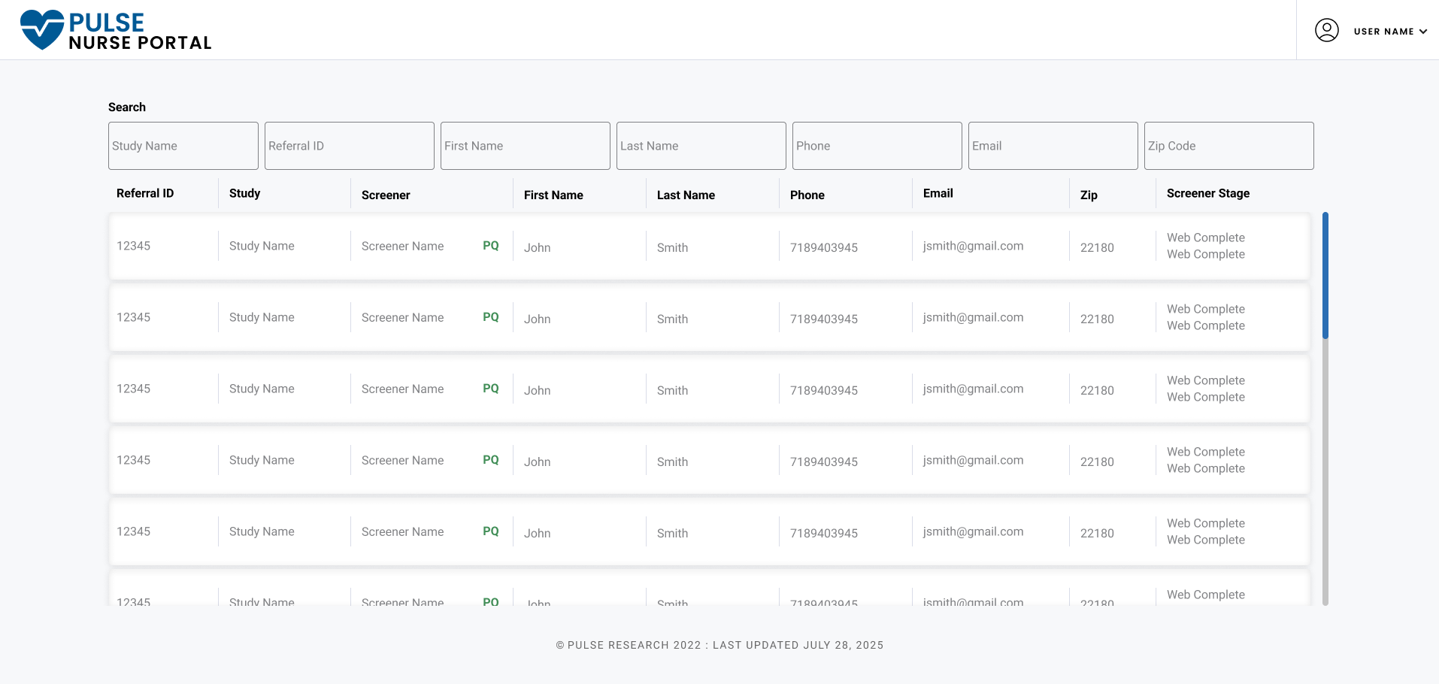Click the blue vertical scrollbar thumb

[1325, 275]
